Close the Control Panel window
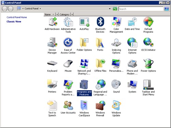Image resolution: width=171 pixels, height=128 pixels. click(168, 3)
